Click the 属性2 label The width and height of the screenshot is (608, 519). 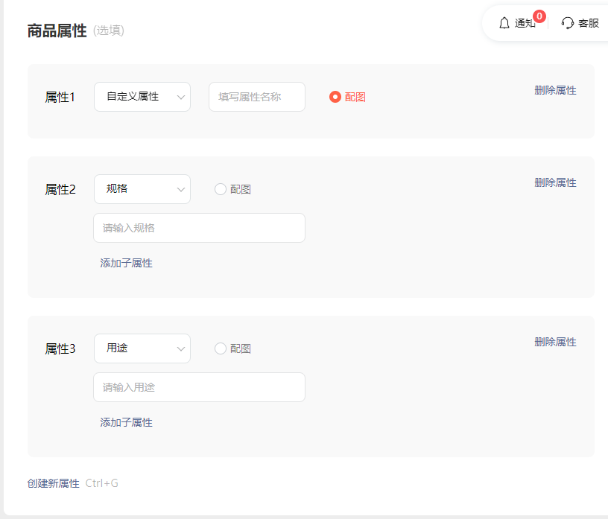[x=60, y=189]
